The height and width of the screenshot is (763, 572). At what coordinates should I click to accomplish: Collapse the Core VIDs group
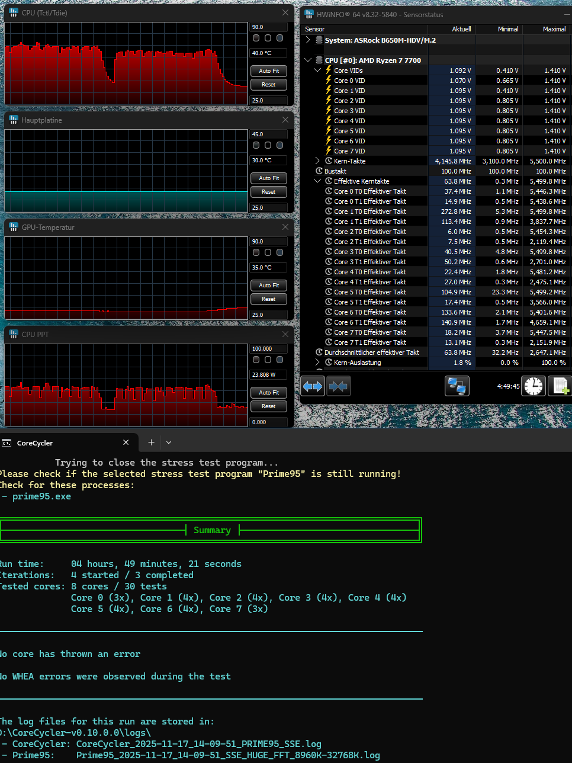point(317,70)
